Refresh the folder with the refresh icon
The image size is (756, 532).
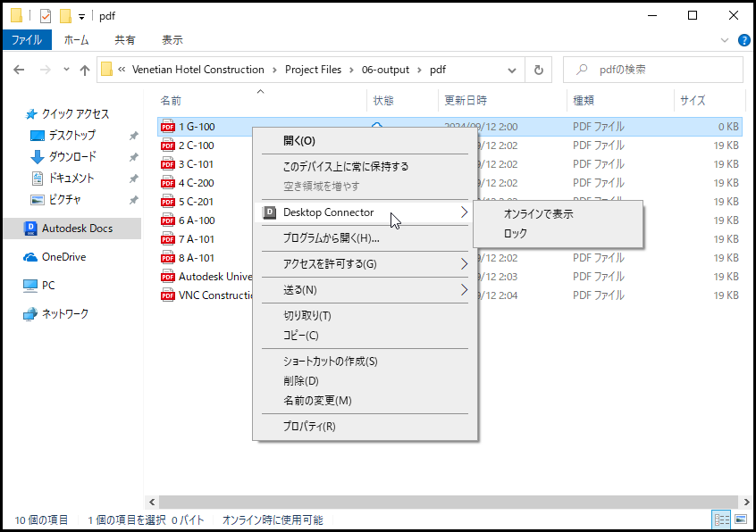click(537, 70)
